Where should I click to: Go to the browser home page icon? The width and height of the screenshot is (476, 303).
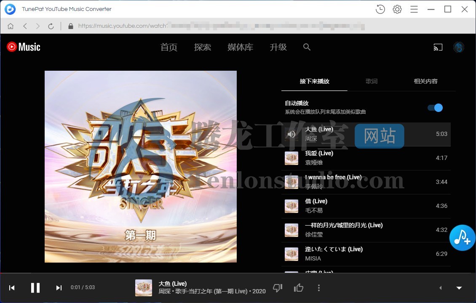(11, 26)
